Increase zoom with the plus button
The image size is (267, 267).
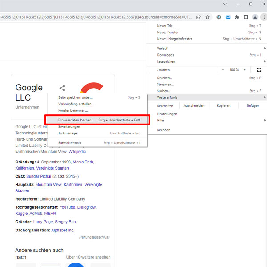(244, 70)
